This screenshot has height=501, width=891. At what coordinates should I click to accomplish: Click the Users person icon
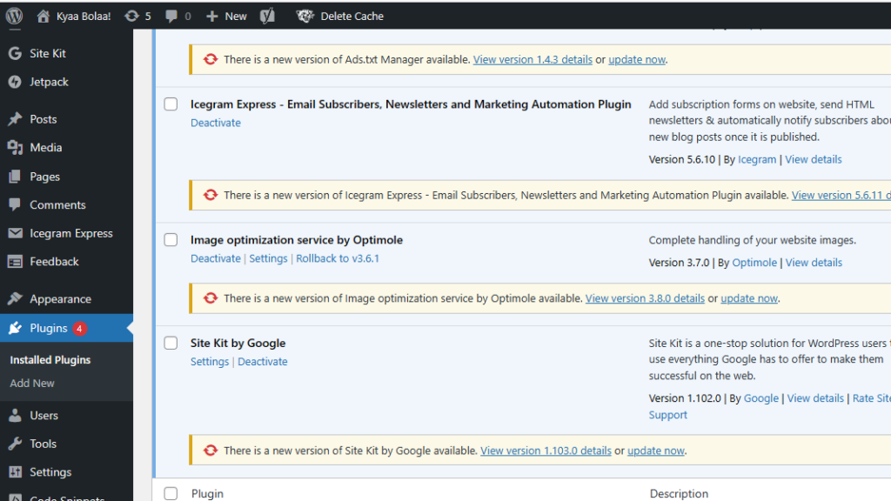pos(15,415)
